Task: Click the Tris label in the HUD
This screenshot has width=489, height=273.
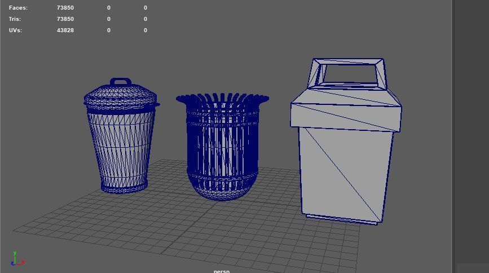Action: (x=15, y=19)
